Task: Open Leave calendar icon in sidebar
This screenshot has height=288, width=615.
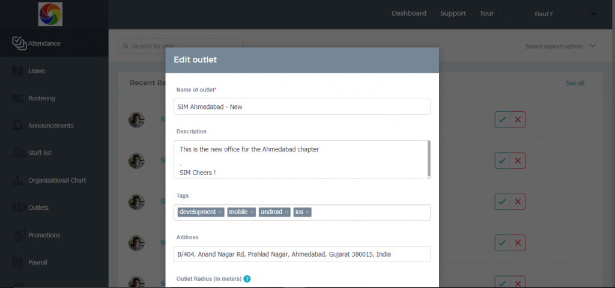Action: click(x=18, y=71)
